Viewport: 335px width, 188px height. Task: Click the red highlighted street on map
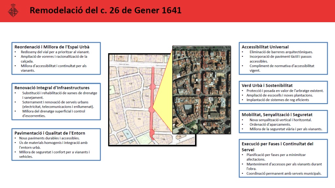pyautogui.click(x=152, y=103)
